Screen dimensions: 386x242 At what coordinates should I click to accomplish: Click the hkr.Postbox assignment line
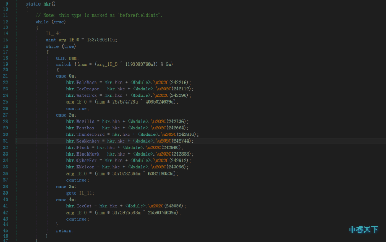coord(127,128)
